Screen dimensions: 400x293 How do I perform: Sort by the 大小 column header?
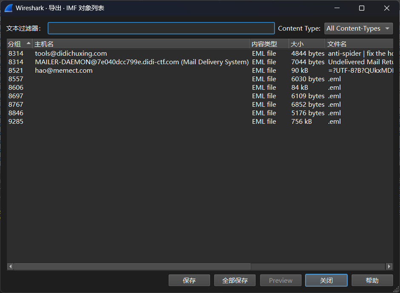click(307, 44)
